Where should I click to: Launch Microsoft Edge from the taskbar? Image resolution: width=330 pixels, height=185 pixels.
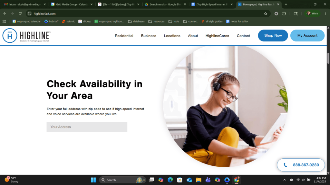[170, 180]
